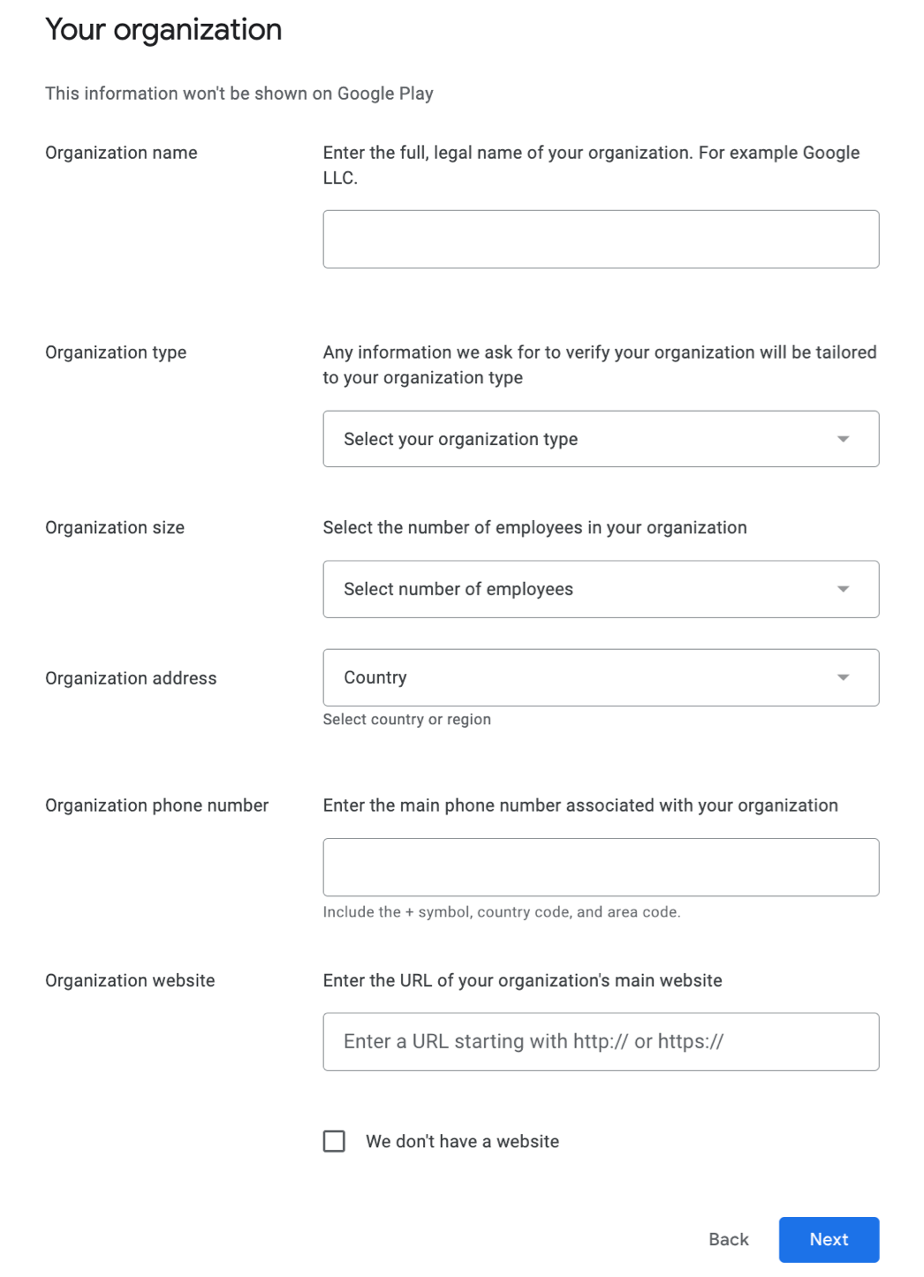Open the Select number of employees dropdown

(x=601, y=589)
